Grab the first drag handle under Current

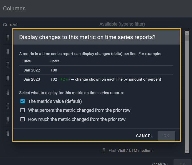[8, 38]
